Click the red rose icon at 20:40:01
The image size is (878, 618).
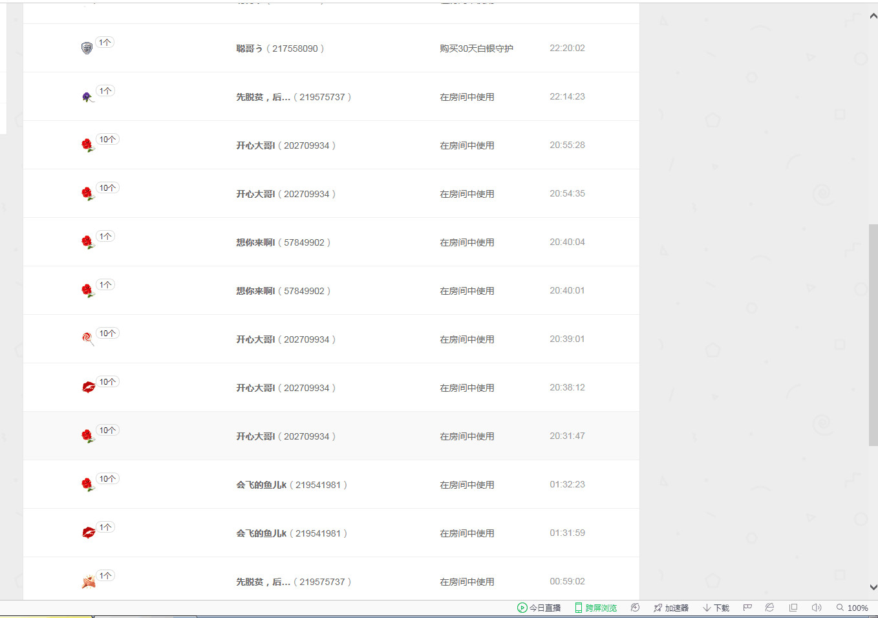[87, 291]
